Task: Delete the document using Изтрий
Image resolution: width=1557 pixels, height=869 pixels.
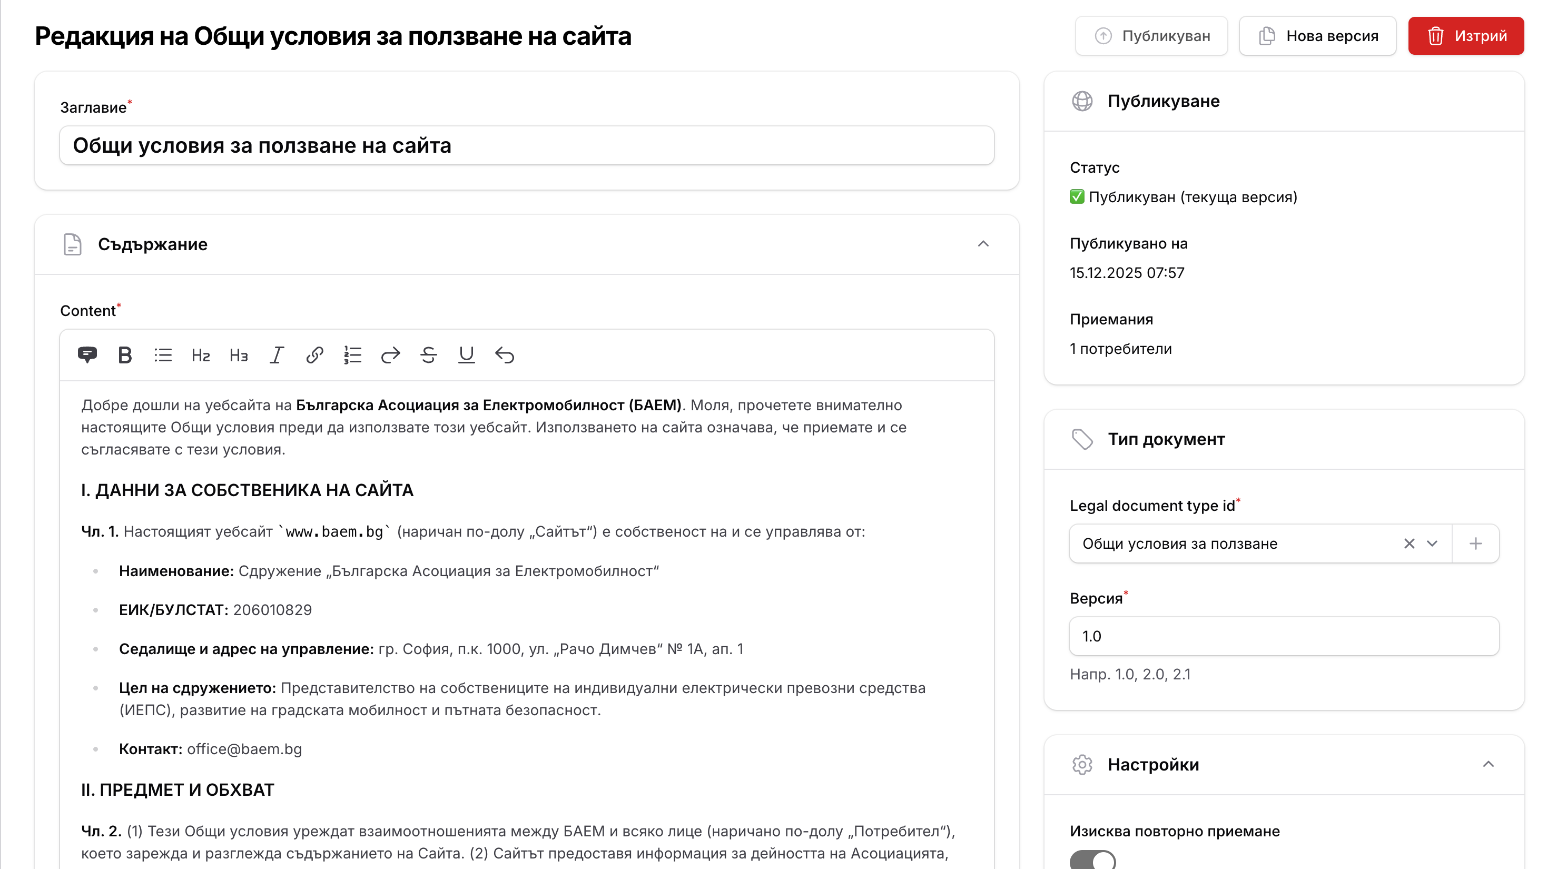Action: pyautogui.click(x=1465, y=36)
